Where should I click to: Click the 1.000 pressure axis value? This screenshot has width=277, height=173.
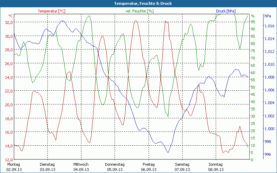coord(269,129)
